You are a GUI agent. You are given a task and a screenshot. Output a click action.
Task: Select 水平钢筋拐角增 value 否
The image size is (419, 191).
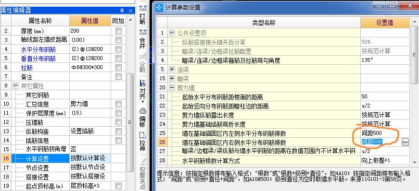[x=90, y=149]
